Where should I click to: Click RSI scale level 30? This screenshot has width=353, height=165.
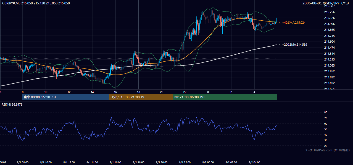pos(326,140)
